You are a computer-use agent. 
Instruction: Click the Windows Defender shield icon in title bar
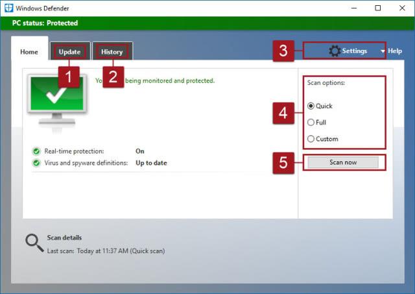[x=8, y=8]
